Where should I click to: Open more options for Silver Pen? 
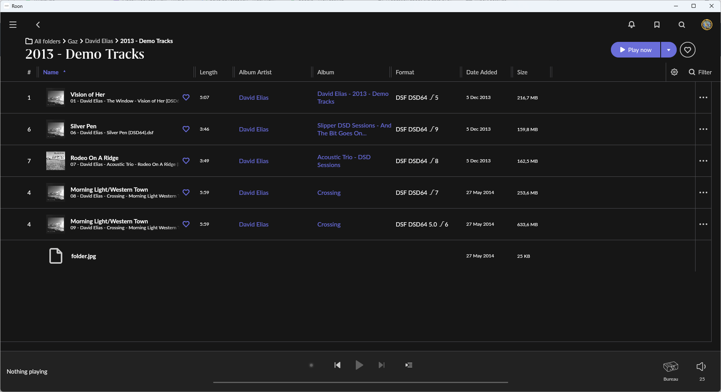[703, 129]
